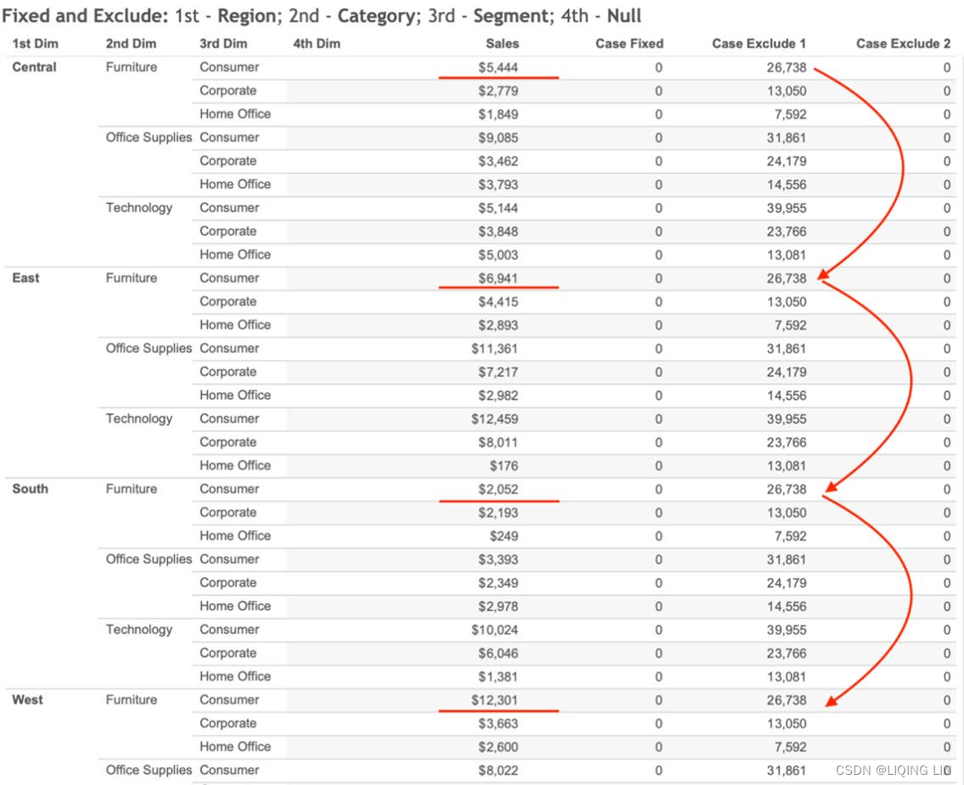
Task: Click the $5,444 sales cell
Action: pyautogui.click(x=498, y=68)
